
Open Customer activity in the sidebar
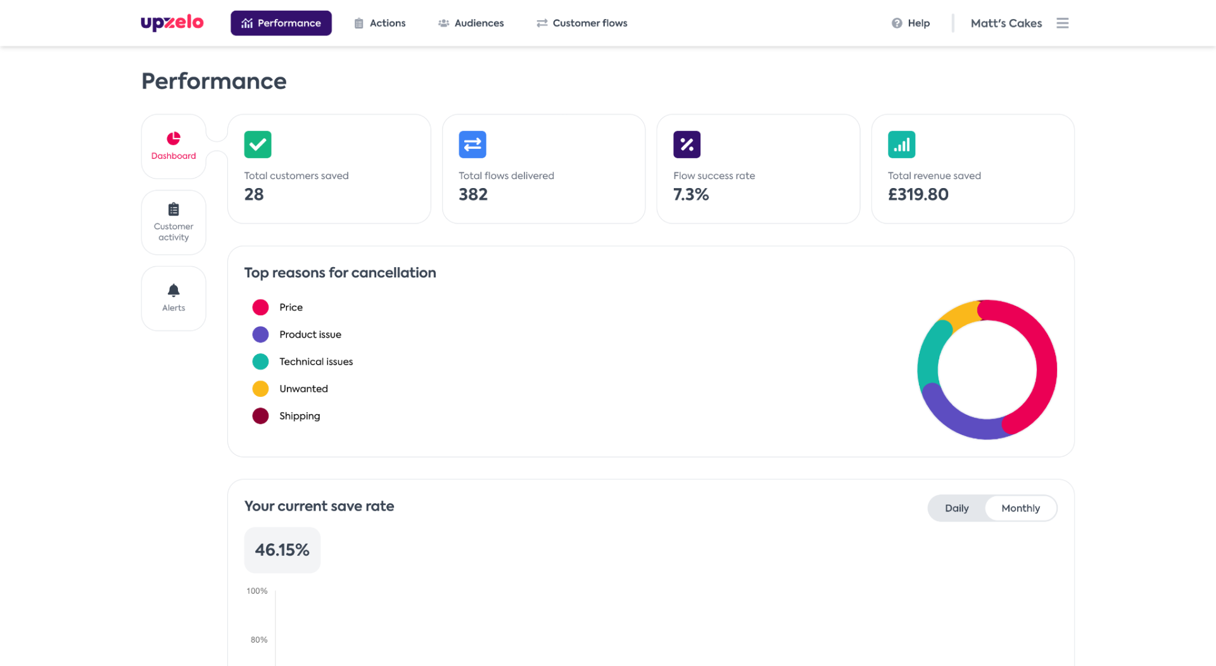click(x=174, y=222)
